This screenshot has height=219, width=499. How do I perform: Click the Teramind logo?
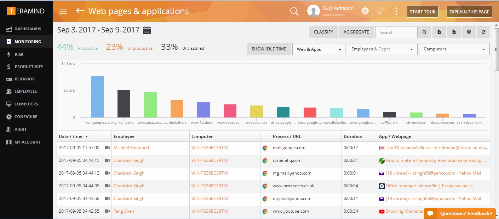(26, 11)
